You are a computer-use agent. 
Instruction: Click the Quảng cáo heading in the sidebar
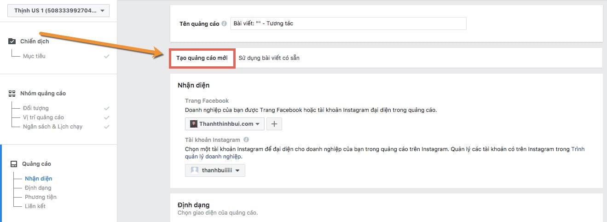point(36,164)
